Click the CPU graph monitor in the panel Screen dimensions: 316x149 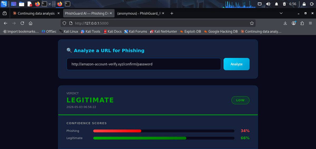pyautogui.click(x=239, y=4)
